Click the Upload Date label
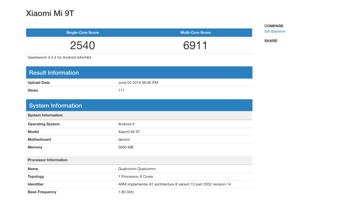356x200 pixels. click(39, 83)
